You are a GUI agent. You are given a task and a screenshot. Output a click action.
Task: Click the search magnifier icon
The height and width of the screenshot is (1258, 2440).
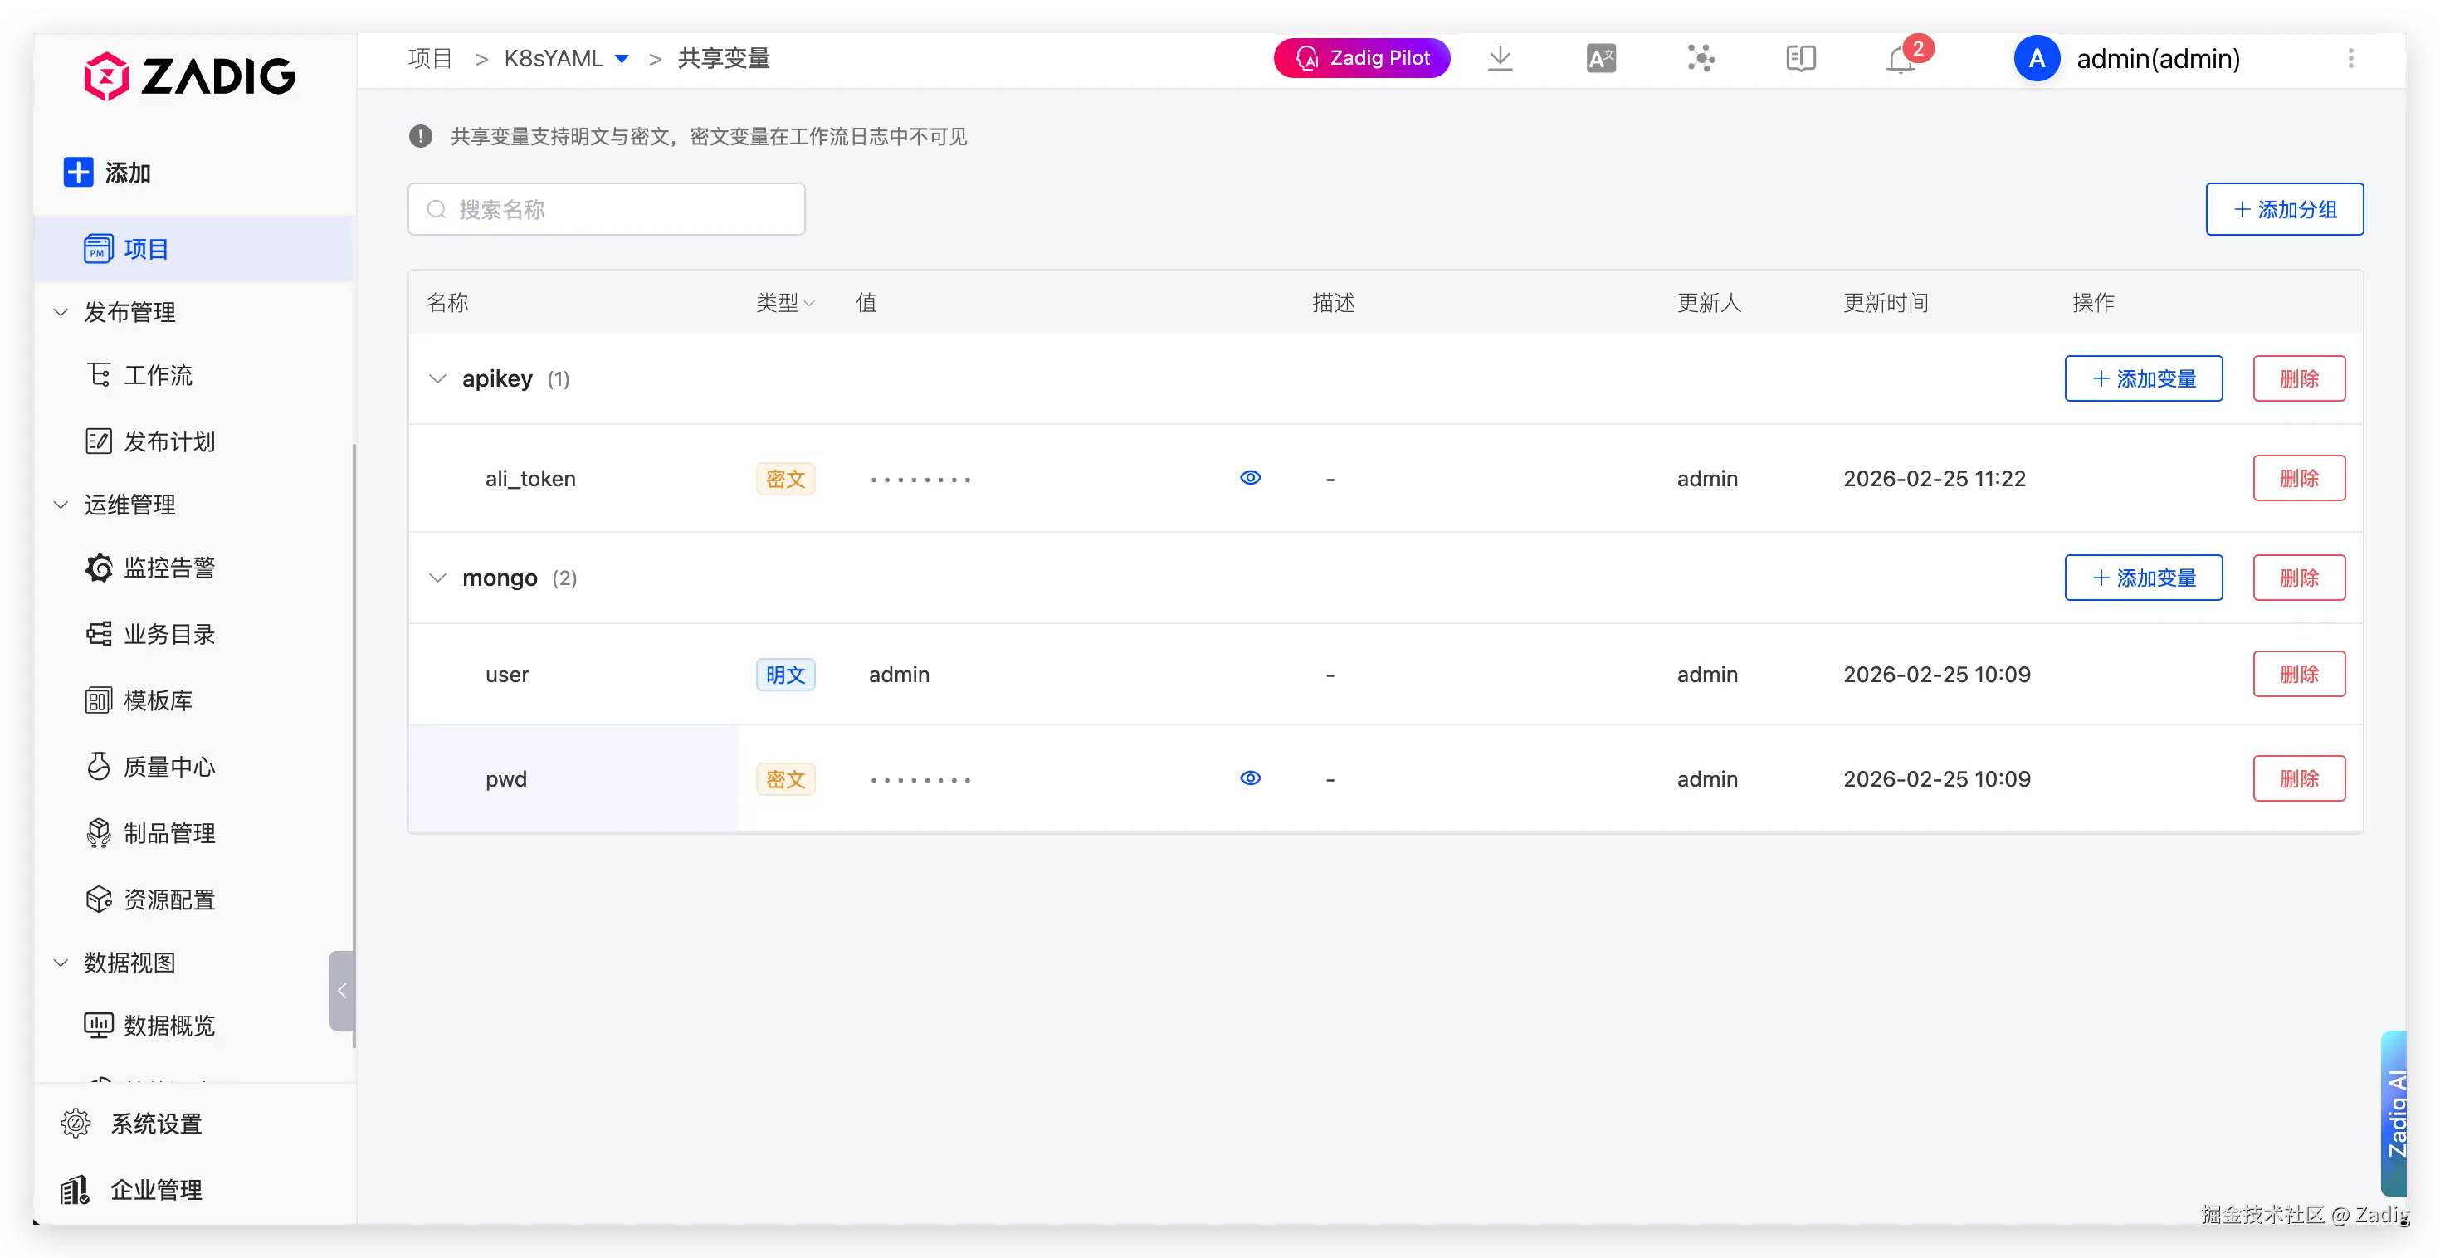(436, 209)
